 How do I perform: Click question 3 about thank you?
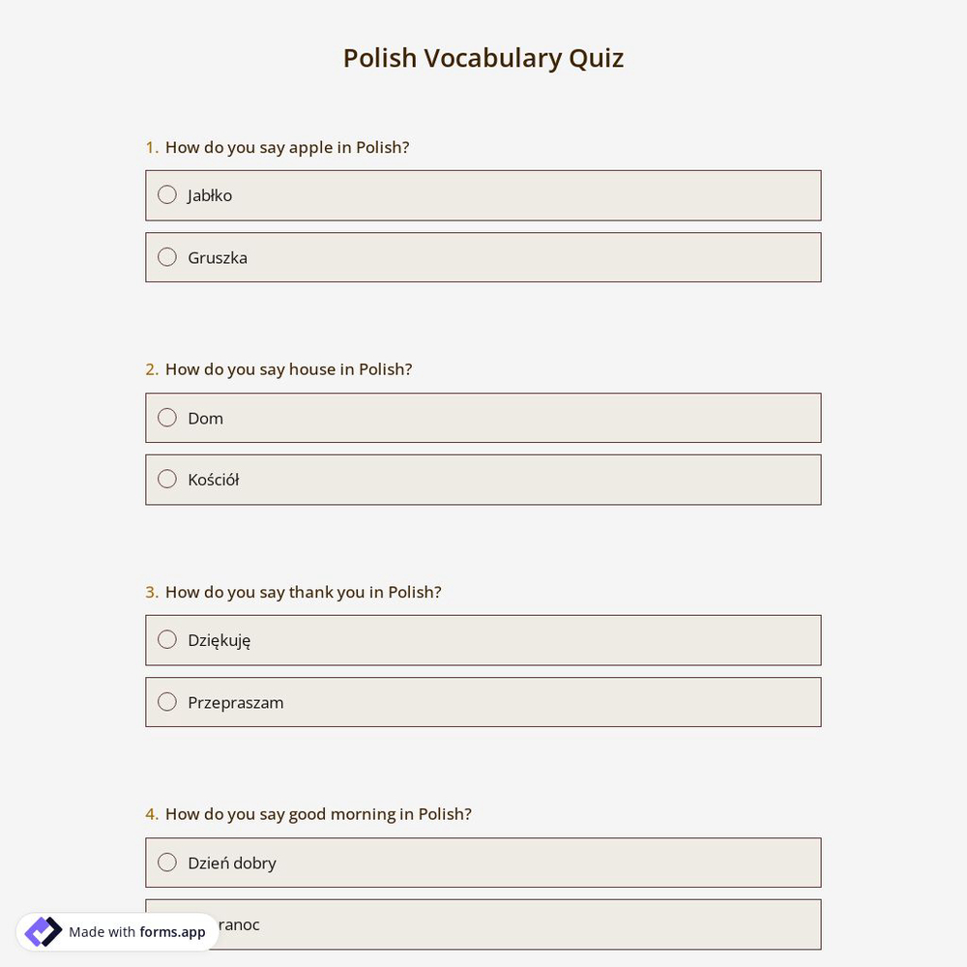[293, 591]
